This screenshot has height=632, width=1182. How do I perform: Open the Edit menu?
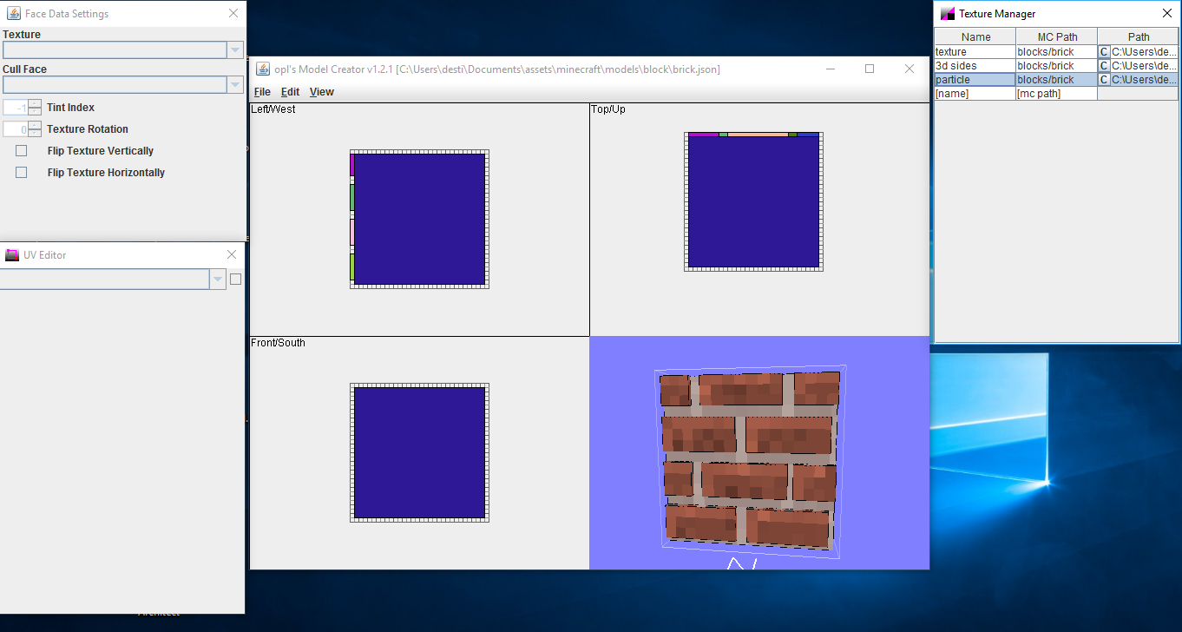click(x=290, y=91)
